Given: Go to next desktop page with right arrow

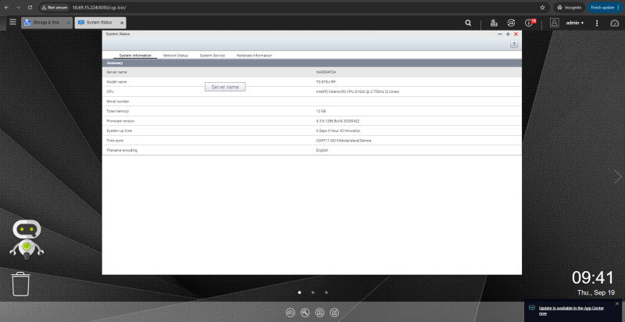Looking at the screenshot, I should point(618,177).
